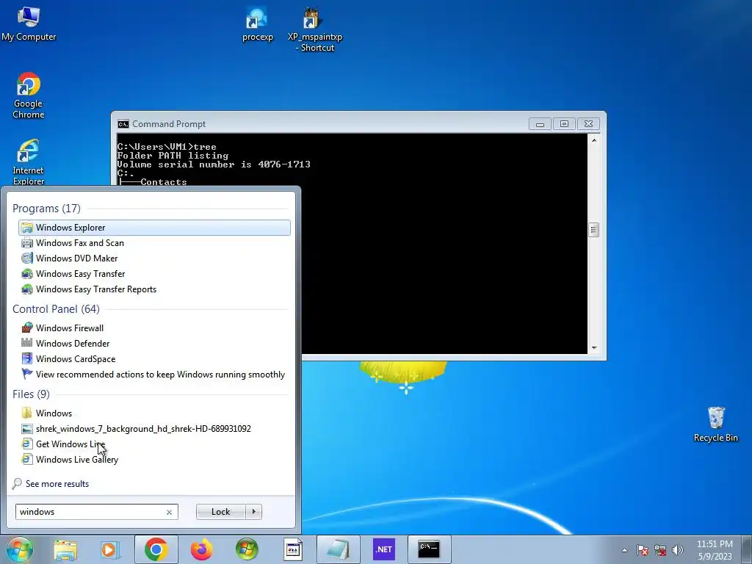Screen dimensions: 752x564
Task: Click the green Windows logo taskbar icon
Action: 247,549
